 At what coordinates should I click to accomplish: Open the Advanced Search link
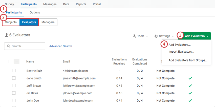tap(60, 46)
